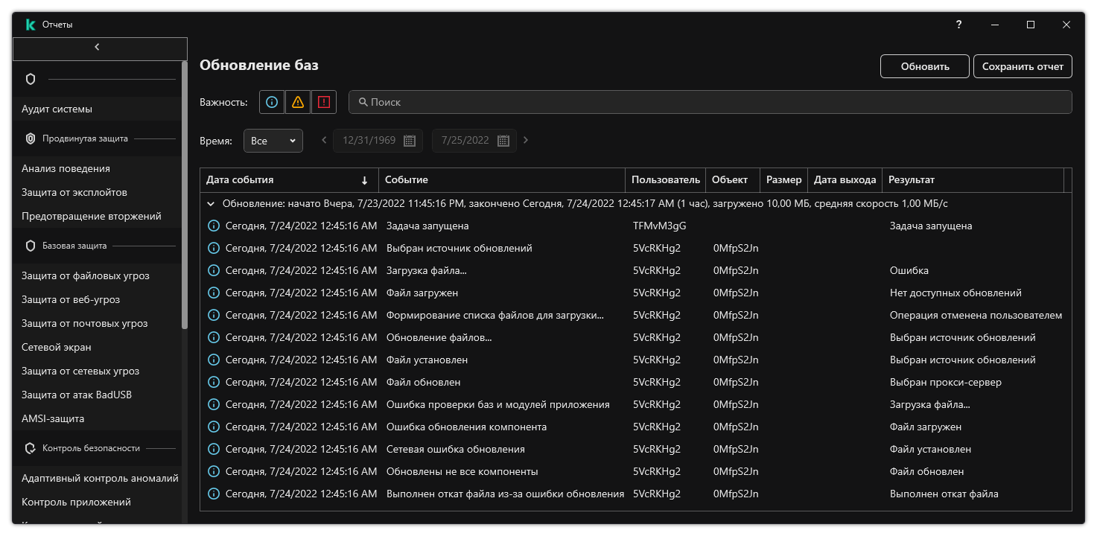The image size is (1097, 536).
Task: Open calendar for the end date field
Action: [503, 141]
